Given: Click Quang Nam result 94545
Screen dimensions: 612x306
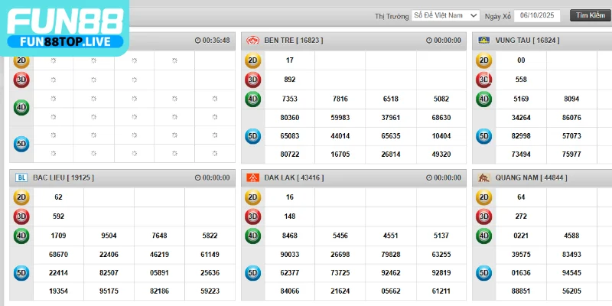Looking at the screenshot, I should click(x=571, y=273).
